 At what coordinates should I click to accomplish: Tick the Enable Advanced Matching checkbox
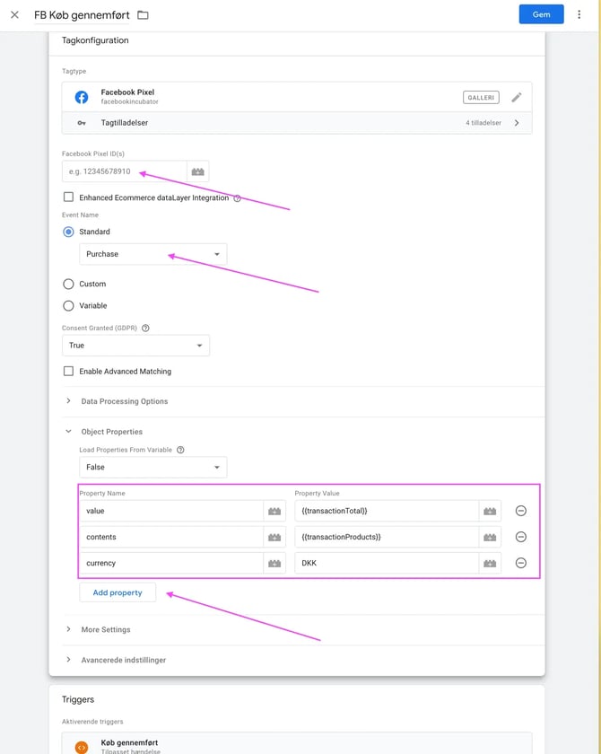(68, 372)
